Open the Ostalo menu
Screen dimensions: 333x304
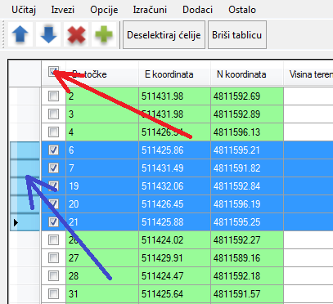pyautogui.click(x=242, y=10)
